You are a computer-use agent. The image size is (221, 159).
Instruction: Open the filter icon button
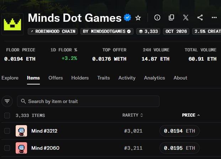click(x=7, y=101)
